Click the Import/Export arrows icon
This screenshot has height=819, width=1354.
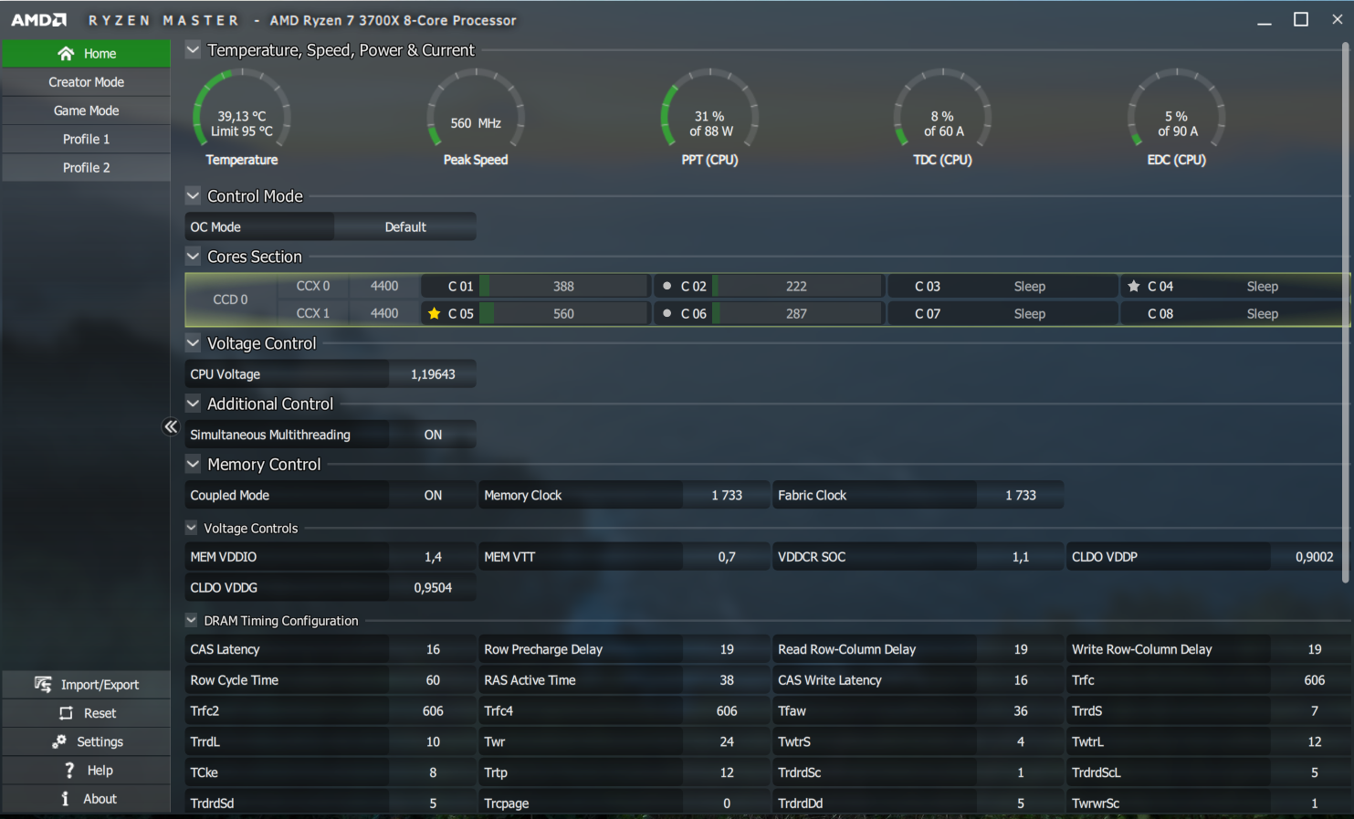(43, 684)
